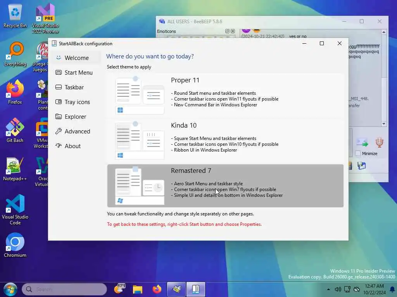Open the Advanced settings page
397x297 pixels.
[76, 131]
